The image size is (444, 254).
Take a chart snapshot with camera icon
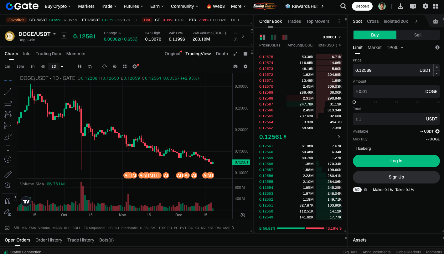pyautogui.click(x=235, y=66)
